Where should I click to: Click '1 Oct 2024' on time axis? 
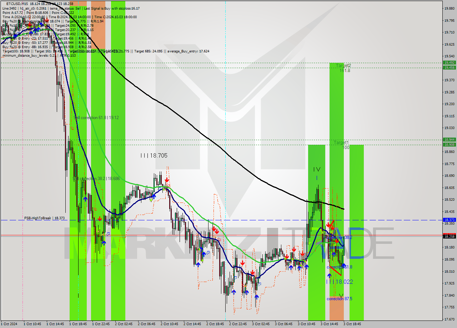tap(9, 324)
